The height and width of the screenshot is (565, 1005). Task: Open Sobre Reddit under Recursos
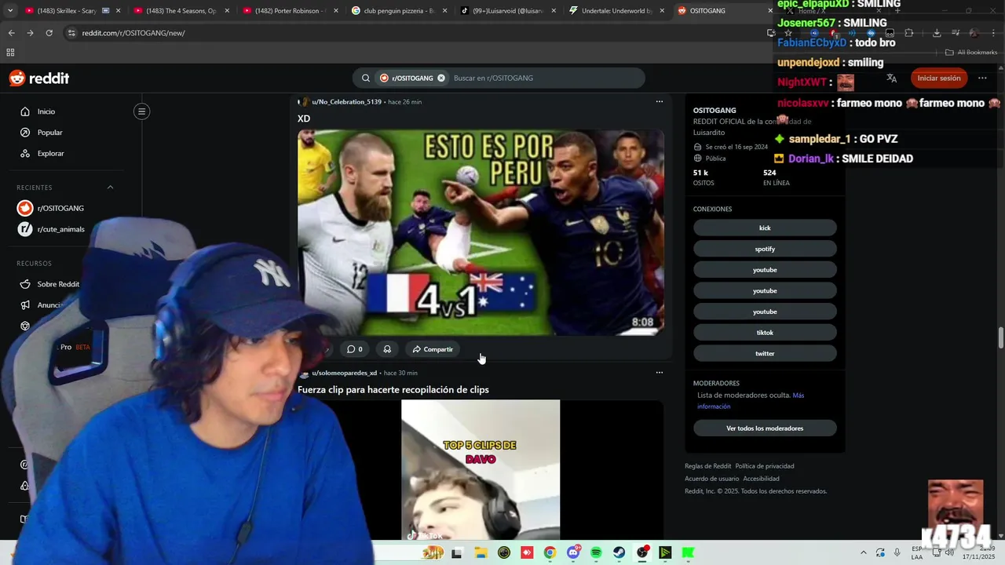(58, 284)
